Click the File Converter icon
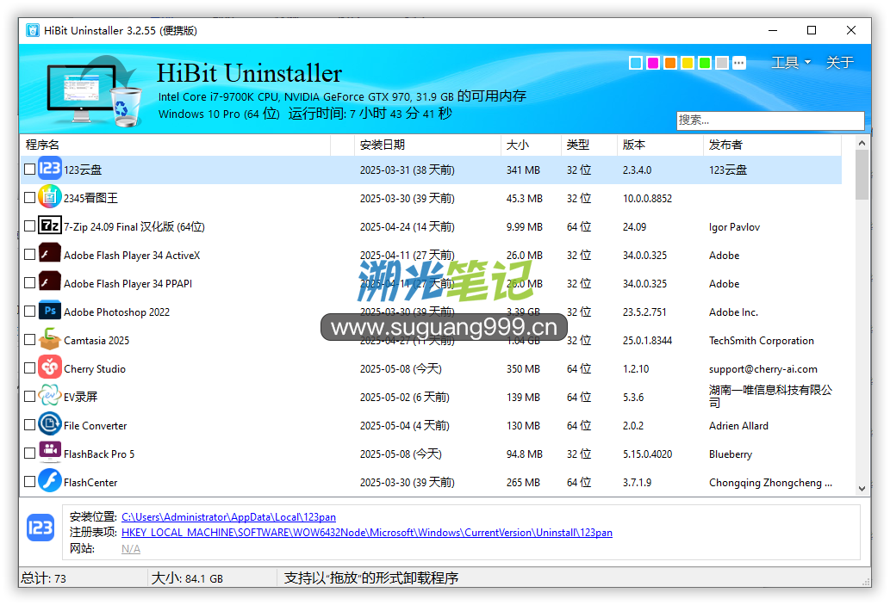Screen dimensions: 890x605 click(50, 424)
